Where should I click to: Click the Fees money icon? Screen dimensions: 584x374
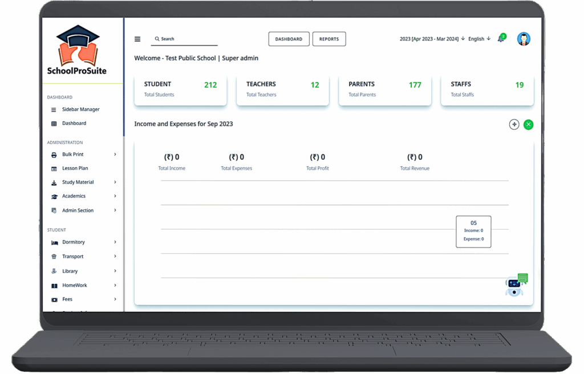coord(54,299)
